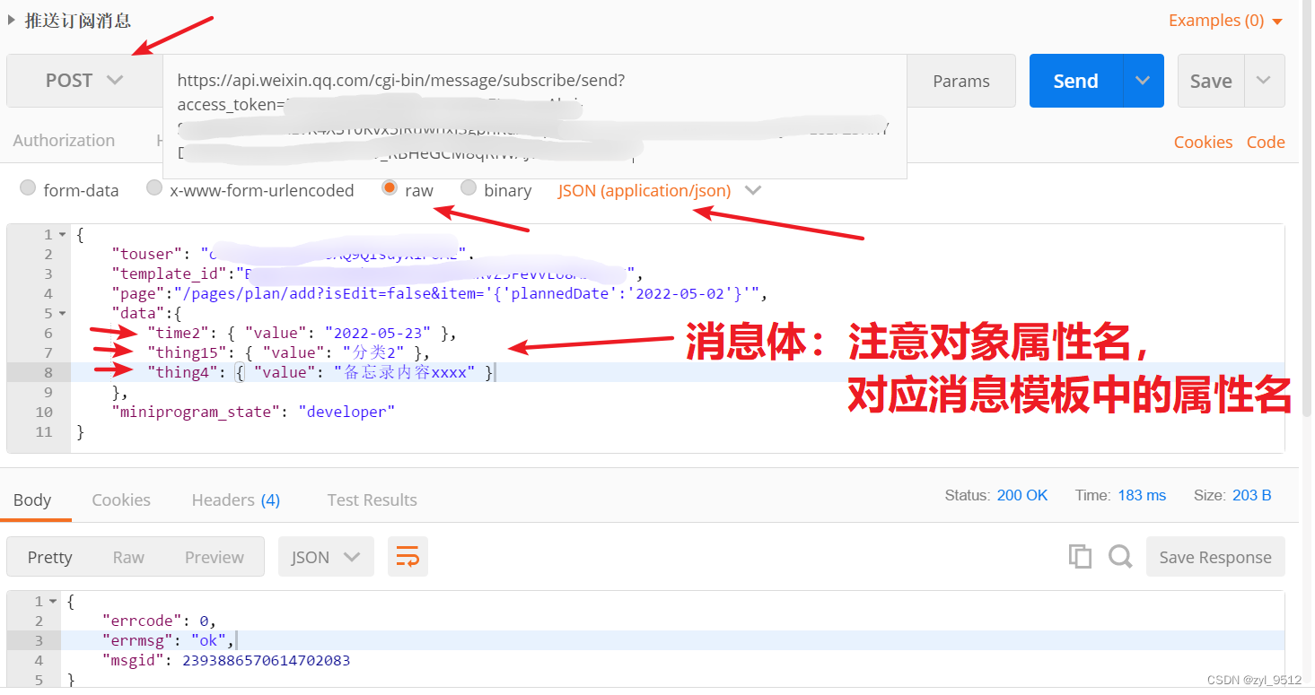Collapse the response JSON at line 1

pos(53,602)
